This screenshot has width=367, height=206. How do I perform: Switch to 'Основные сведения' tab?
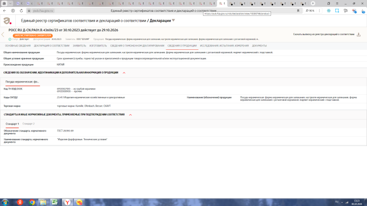[x=18, y=45]
